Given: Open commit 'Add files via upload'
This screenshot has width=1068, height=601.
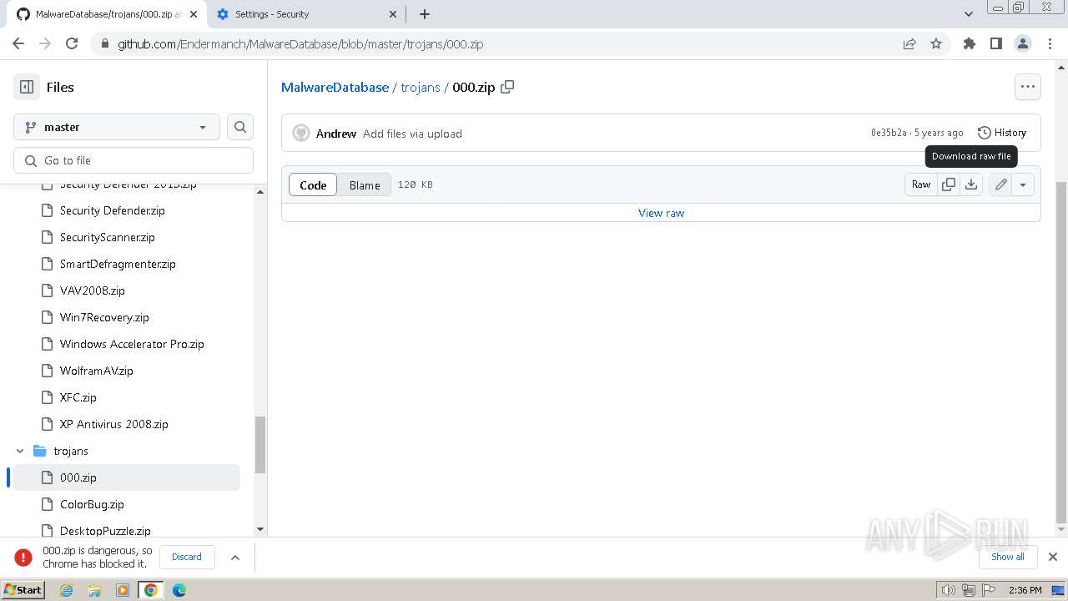Looking at the screenshot, I should point(412,134).
